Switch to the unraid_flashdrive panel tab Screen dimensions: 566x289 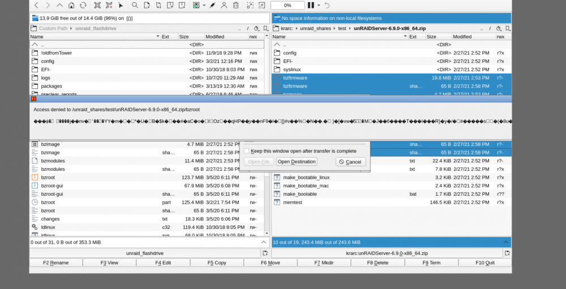(145, 253)
